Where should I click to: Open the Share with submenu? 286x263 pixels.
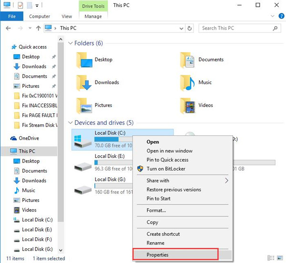(x=183, y=181)
